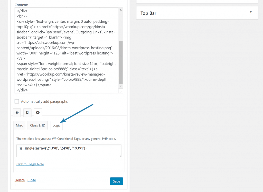Expand the Top Bar widget
The image size is (263, 192).
click(148, 13)
